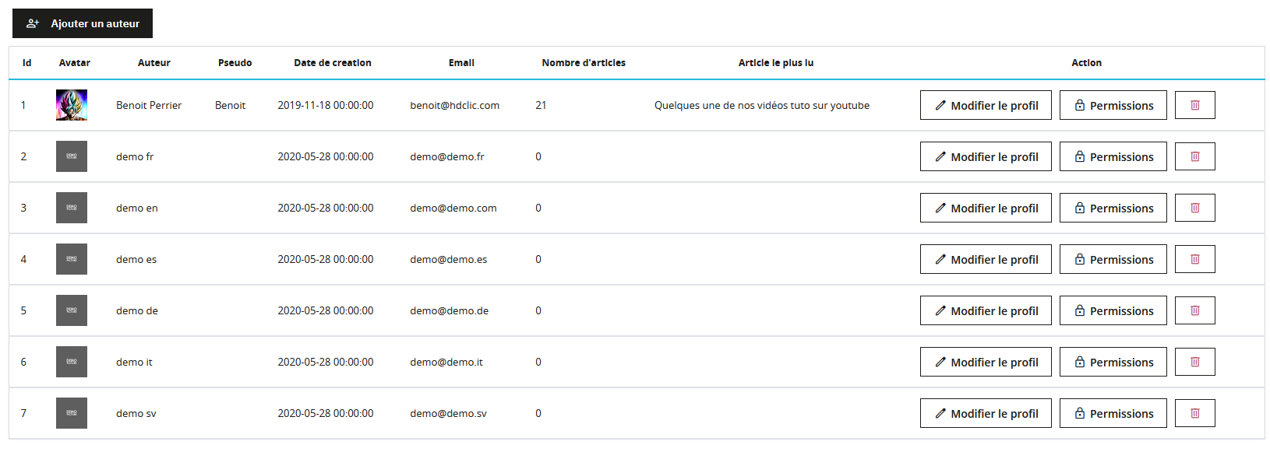
Task: Open demo de Permissions
Action: click(x=1113, y=310)
